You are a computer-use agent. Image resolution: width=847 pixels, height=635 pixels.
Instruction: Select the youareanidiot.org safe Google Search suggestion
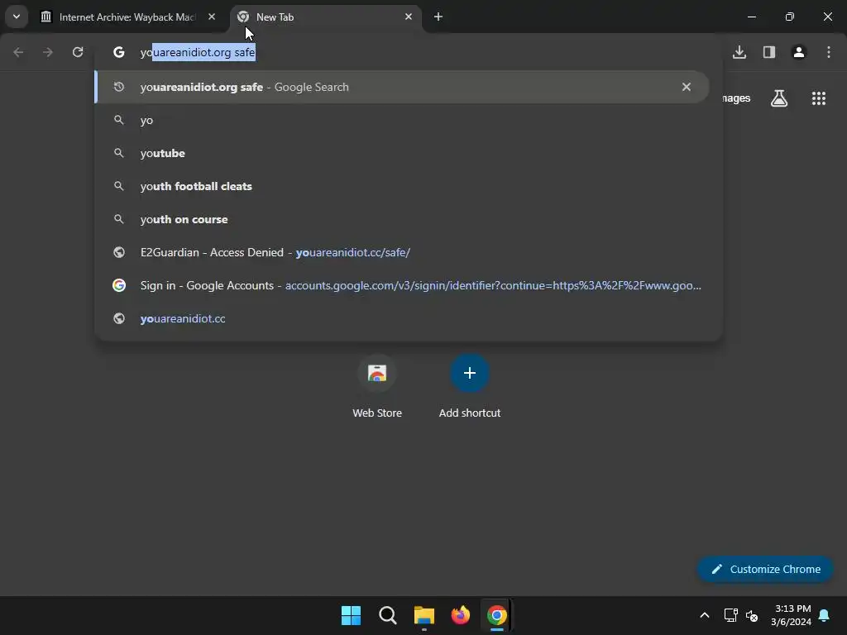point(401,87)
